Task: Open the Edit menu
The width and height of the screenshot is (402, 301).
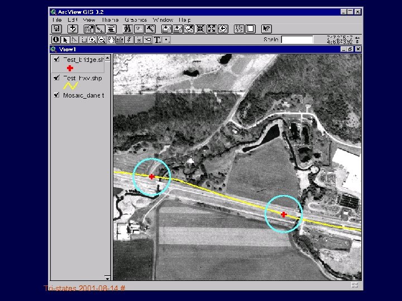Action: 73,20
